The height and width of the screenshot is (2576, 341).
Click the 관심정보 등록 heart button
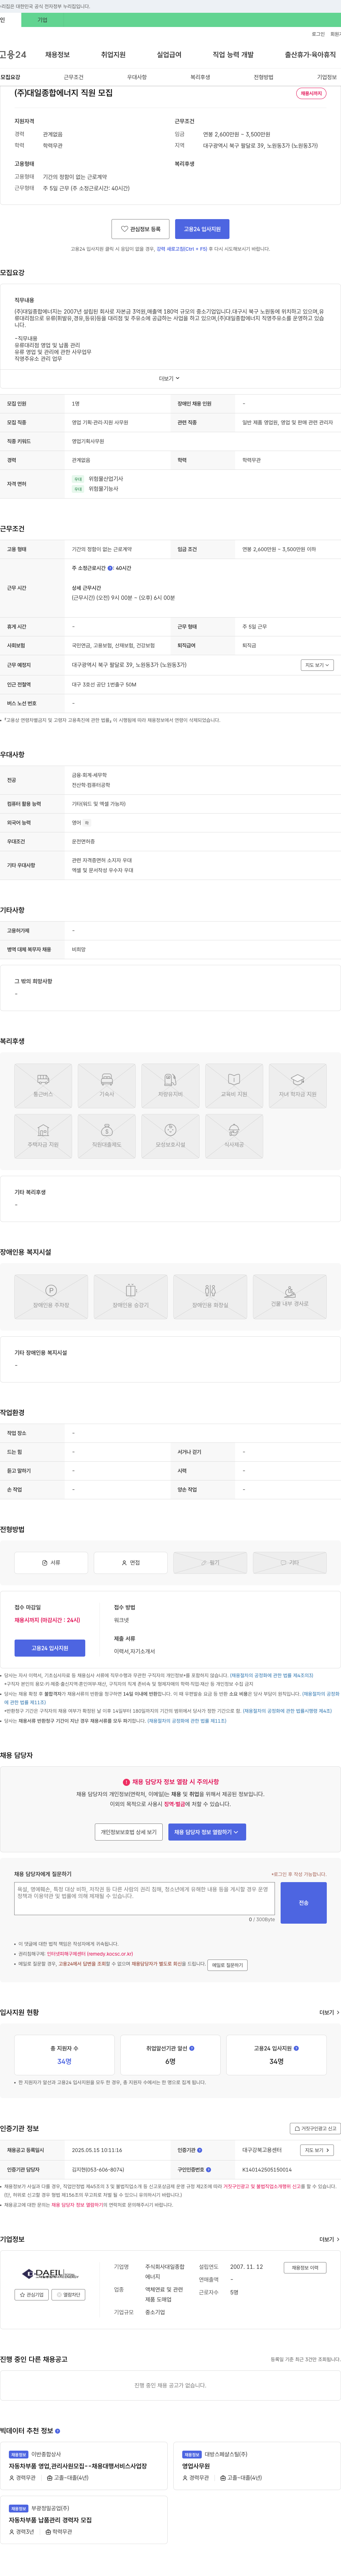[x=140, y=229]
